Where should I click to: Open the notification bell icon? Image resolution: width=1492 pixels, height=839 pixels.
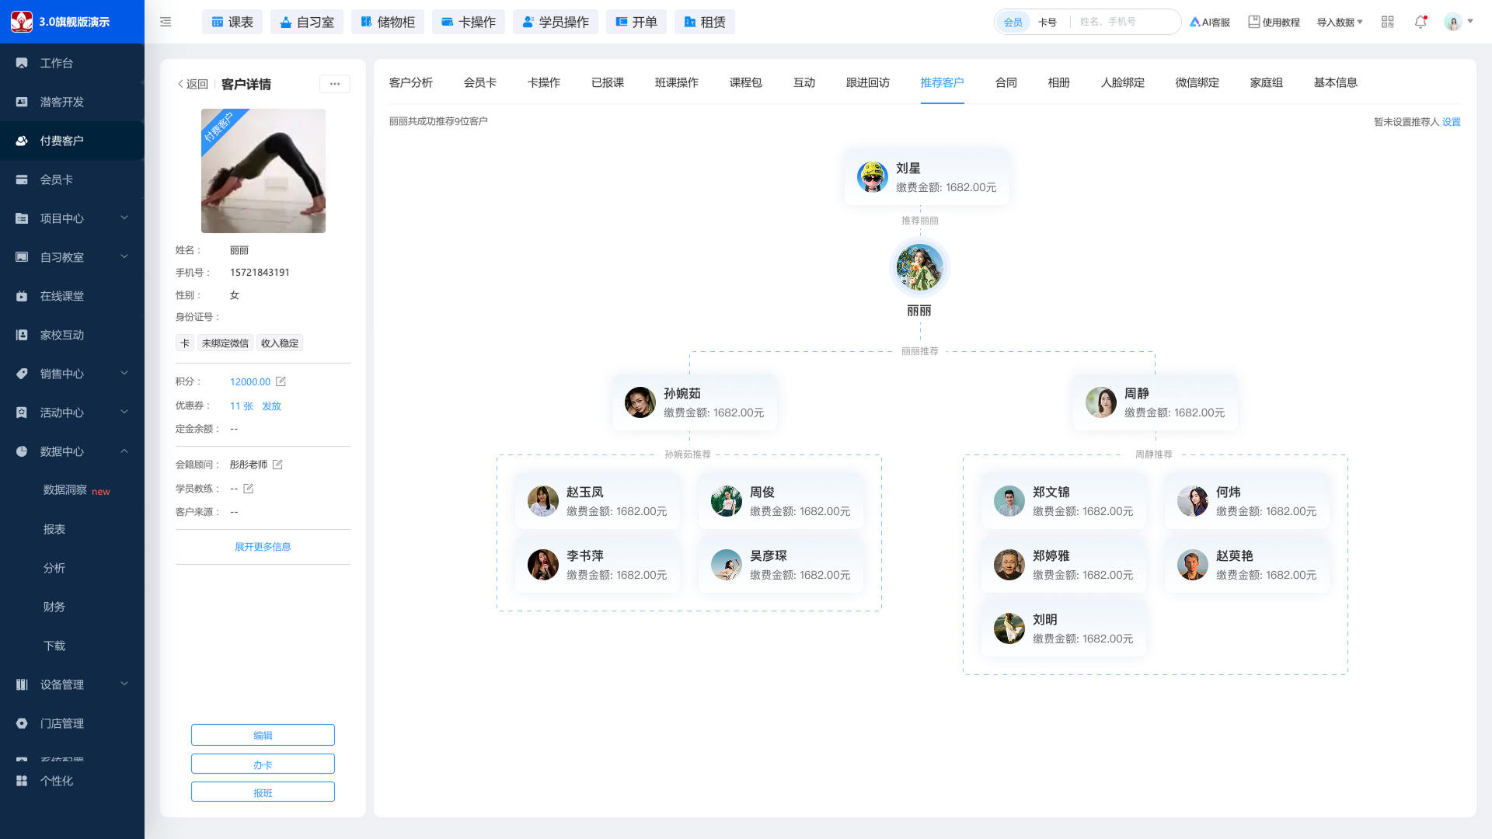point(1421,22)
